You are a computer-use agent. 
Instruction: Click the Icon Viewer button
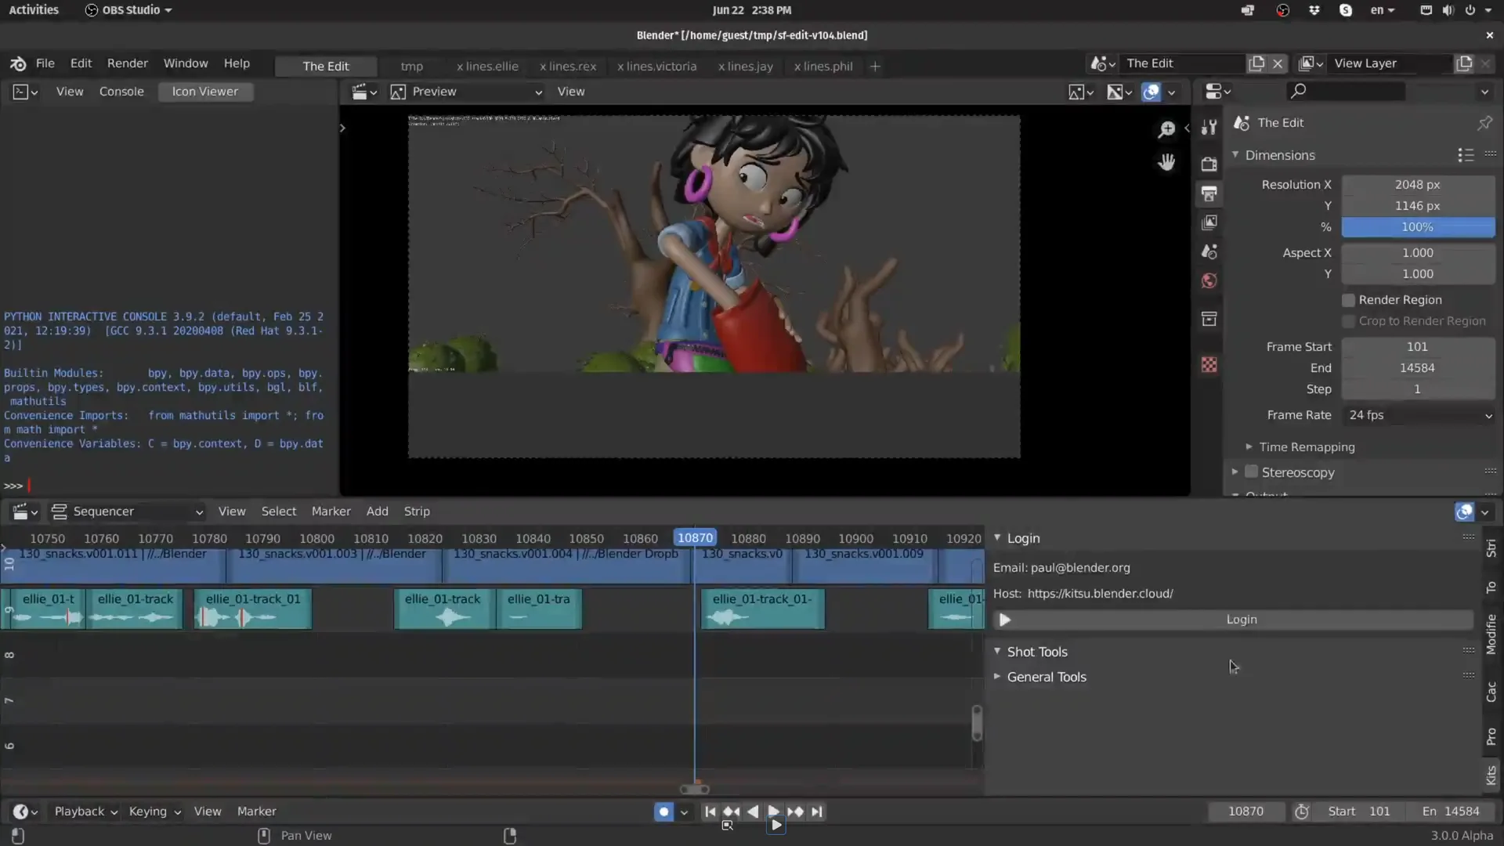coord(204,92)
